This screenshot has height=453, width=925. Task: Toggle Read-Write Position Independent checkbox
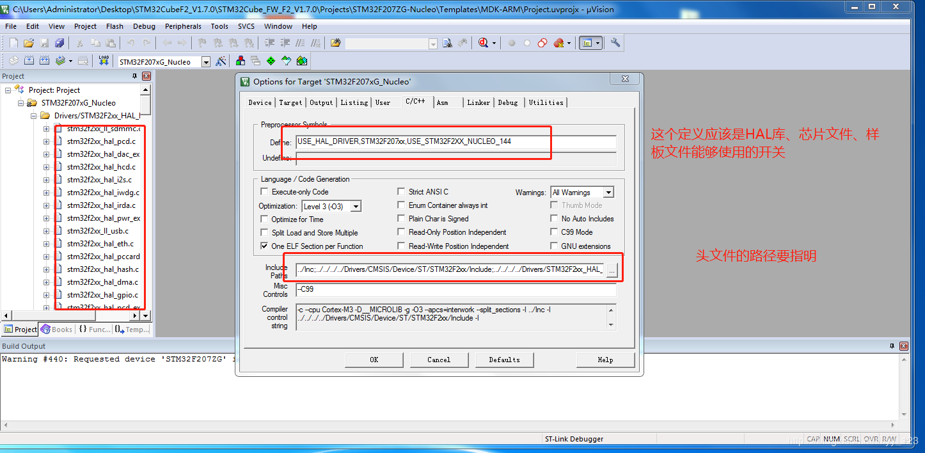(x=402, y=246)
